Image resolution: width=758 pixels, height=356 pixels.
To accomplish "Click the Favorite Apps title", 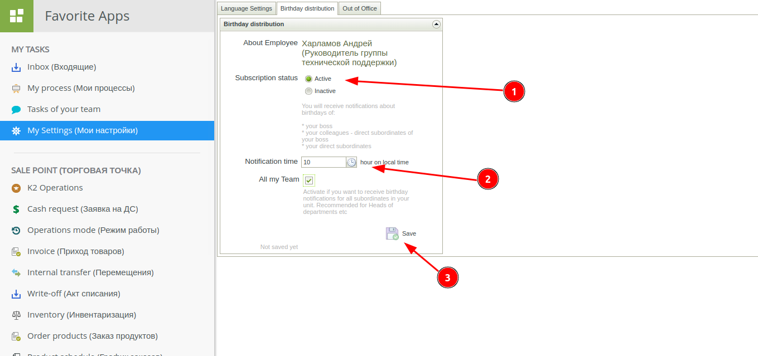I will pos(87,16).
